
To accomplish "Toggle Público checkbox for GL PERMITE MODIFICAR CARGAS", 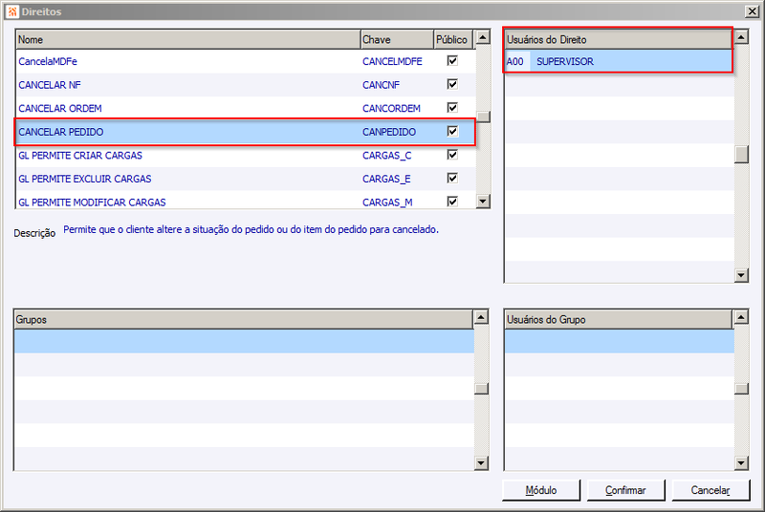I will click(452, 202).
